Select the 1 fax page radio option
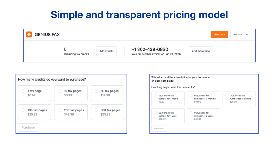279x157 pixels. click(23, 91)
